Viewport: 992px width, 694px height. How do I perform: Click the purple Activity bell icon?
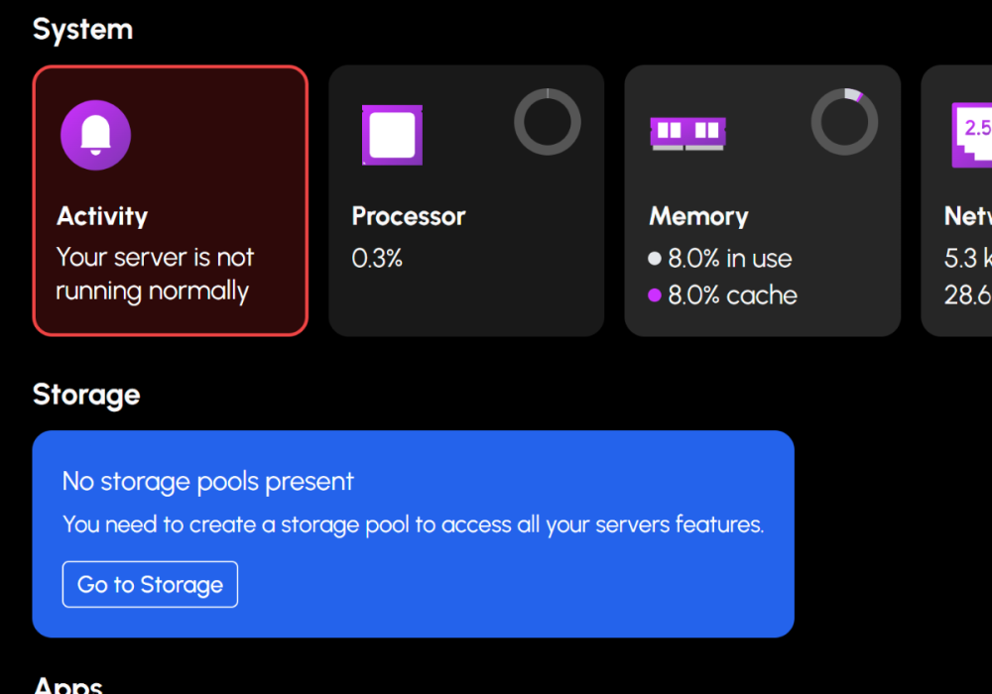95,134
